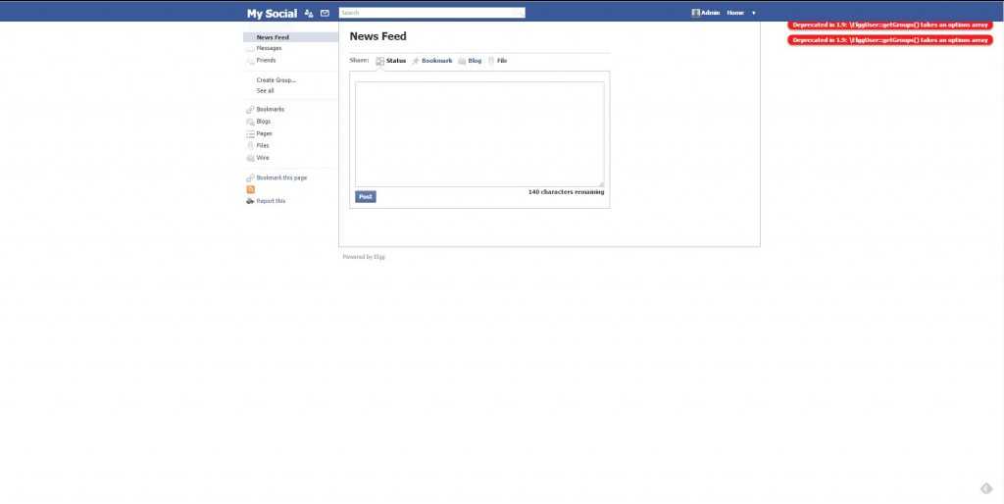Open the friends icon in top bar
The image size is (1004, 504).
[x=309, y=13]
